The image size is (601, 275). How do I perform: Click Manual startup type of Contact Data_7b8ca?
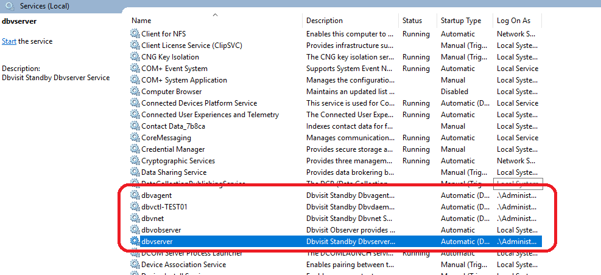(x=452, y=126)
